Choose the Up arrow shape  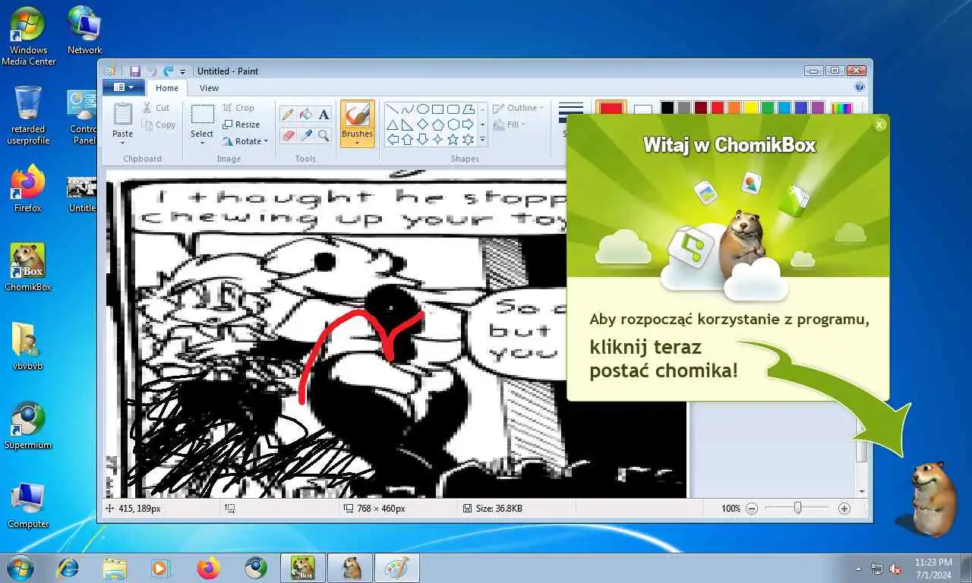[x=408, y=139]
